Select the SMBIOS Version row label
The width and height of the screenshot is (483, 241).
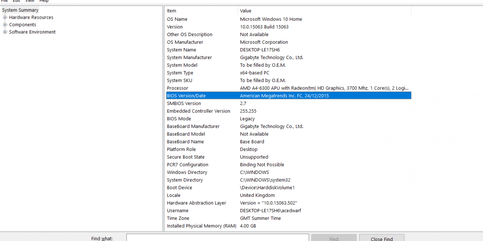184,104
